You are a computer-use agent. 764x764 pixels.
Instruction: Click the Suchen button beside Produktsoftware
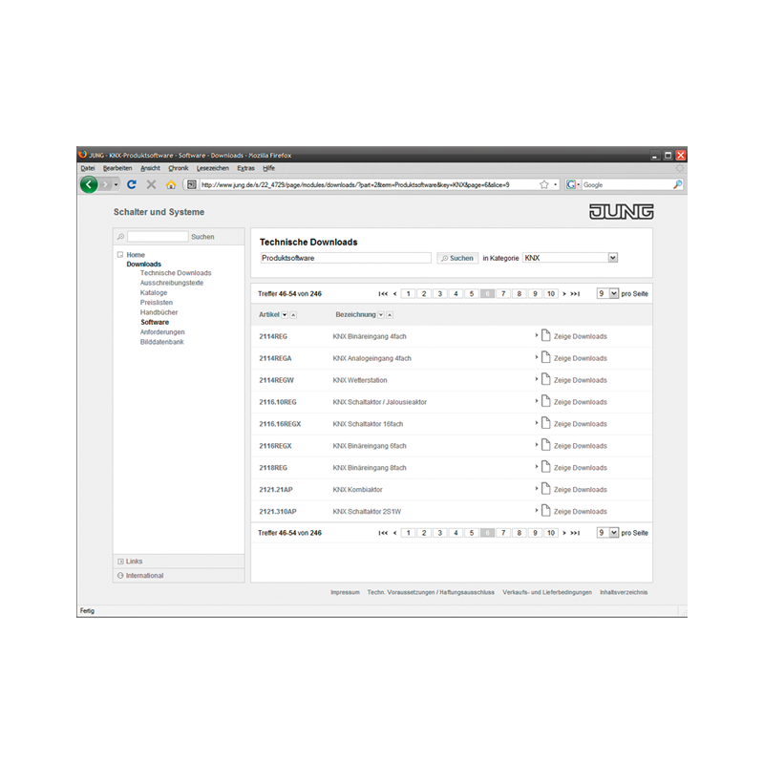coord(457,258)
